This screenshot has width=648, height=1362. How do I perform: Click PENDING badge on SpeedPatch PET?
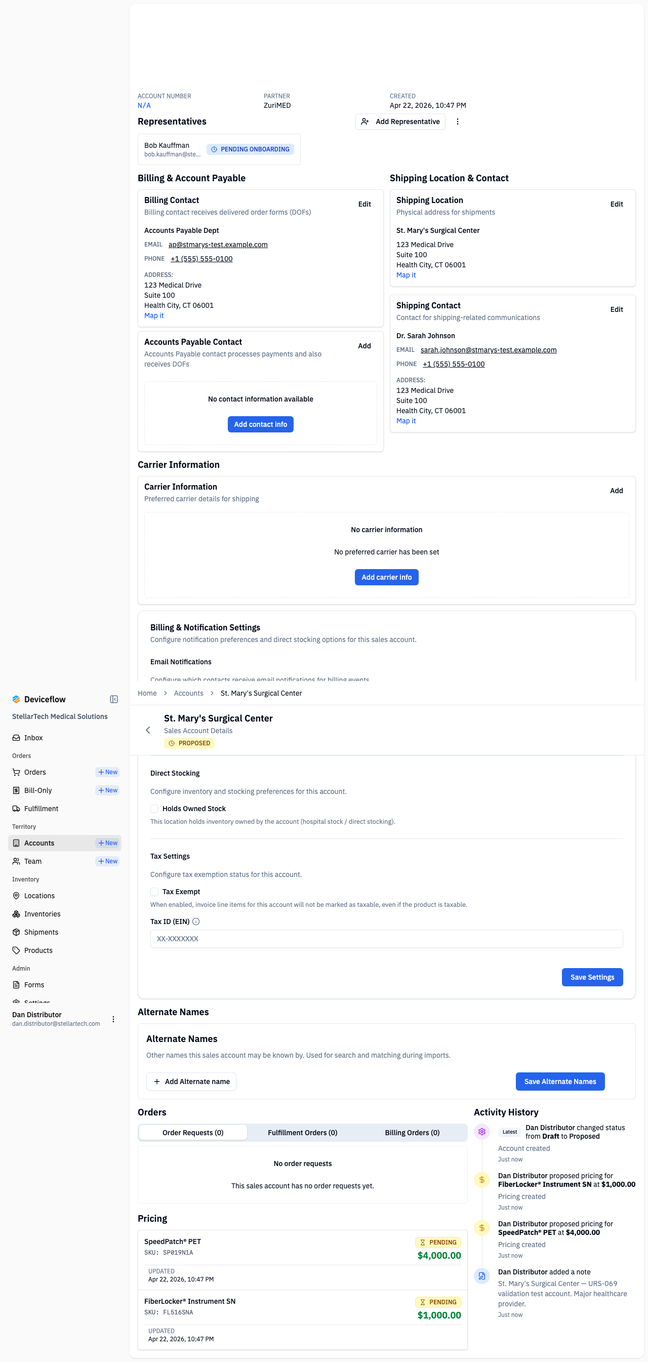438,1243
